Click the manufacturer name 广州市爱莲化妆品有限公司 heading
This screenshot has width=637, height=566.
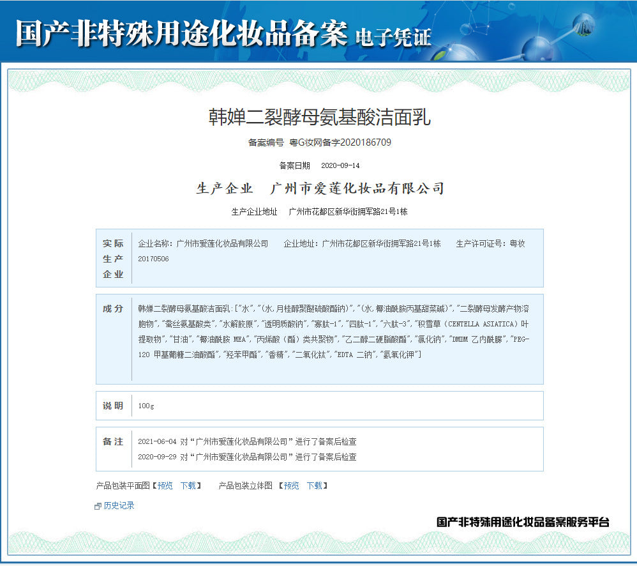click(x=357, y=188)
